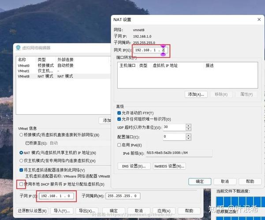
Task: Select the VMnet8 row
Action: pos(63,76)
